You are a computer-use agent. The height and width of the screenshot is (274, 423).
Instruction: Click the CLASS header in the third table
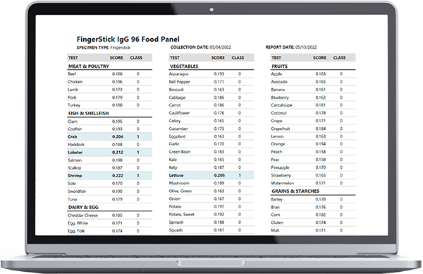[x=339, y=58]
